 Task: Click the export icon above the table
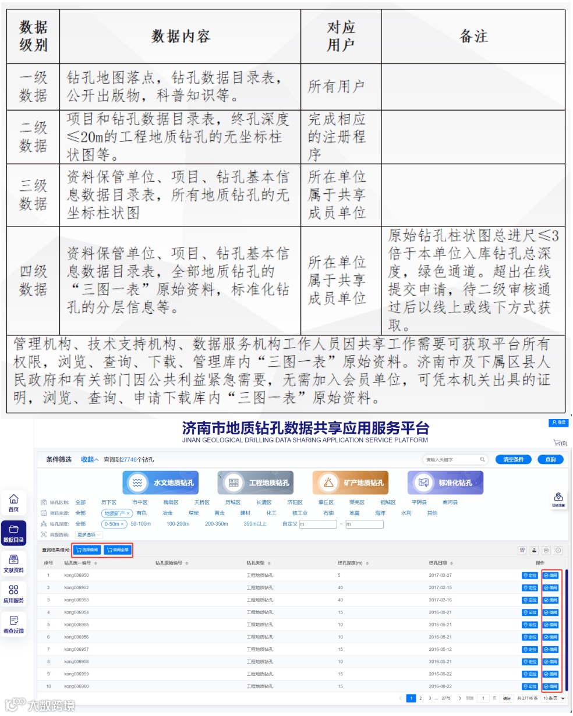tap(535, 550)
